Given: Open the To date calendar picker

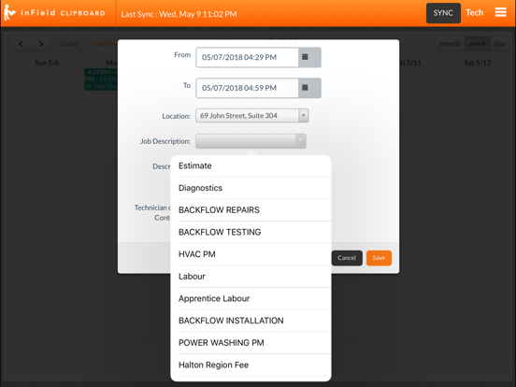Looking at the screenshot, I should [x=309, y=88].
